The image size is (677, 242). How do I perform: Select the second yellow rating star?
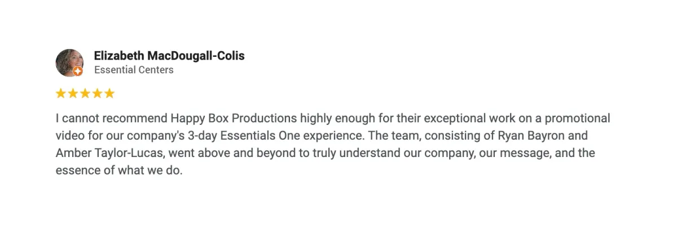pos(73,93)
